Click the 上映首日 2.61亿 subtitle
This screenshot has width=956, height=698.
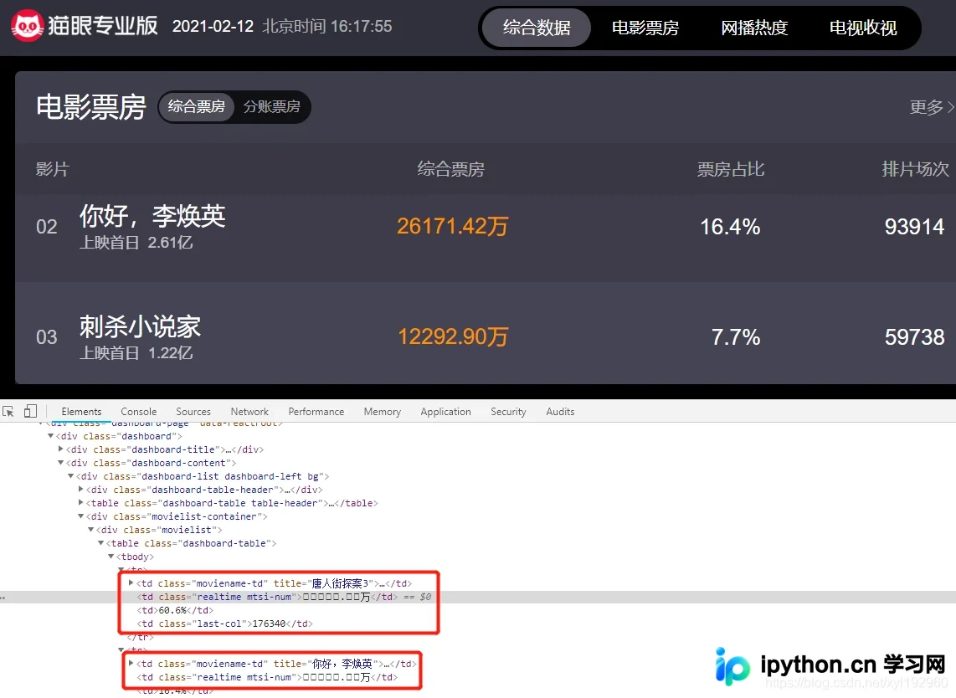click(x=136, y=243)
